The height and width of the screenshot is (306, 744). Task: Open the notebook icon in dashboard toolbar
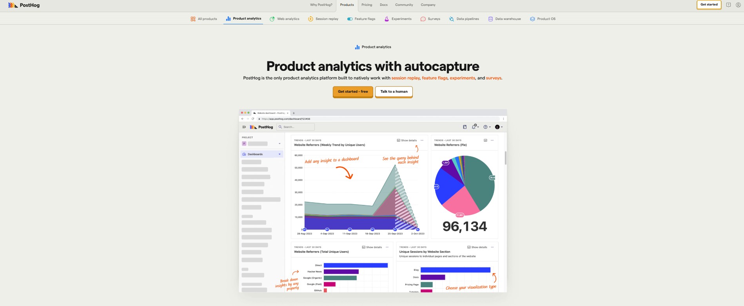465,127
